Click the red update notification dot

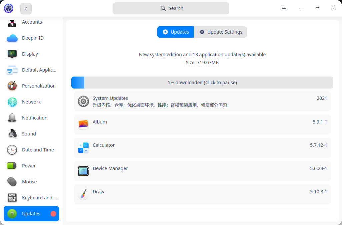point(53,214)
